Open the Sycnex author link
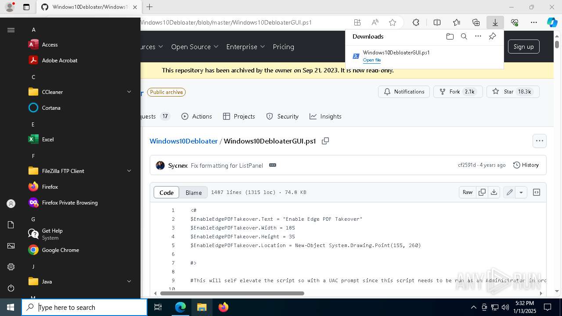Screen dimensions: 562x316 [178, 165]
